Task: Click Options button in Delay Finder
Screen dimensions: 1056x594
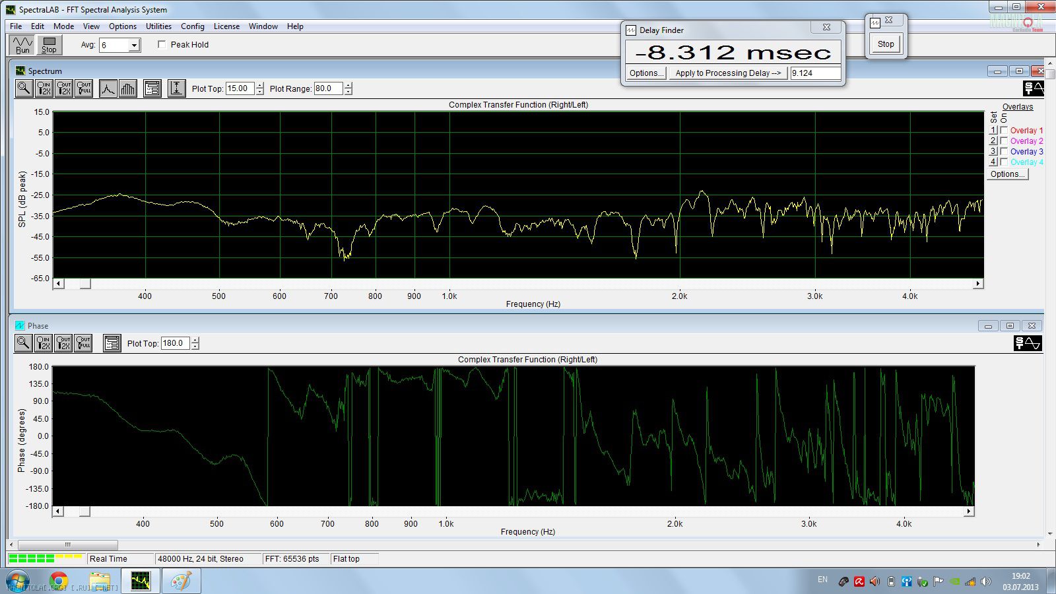Action: (x=645, y=73)
